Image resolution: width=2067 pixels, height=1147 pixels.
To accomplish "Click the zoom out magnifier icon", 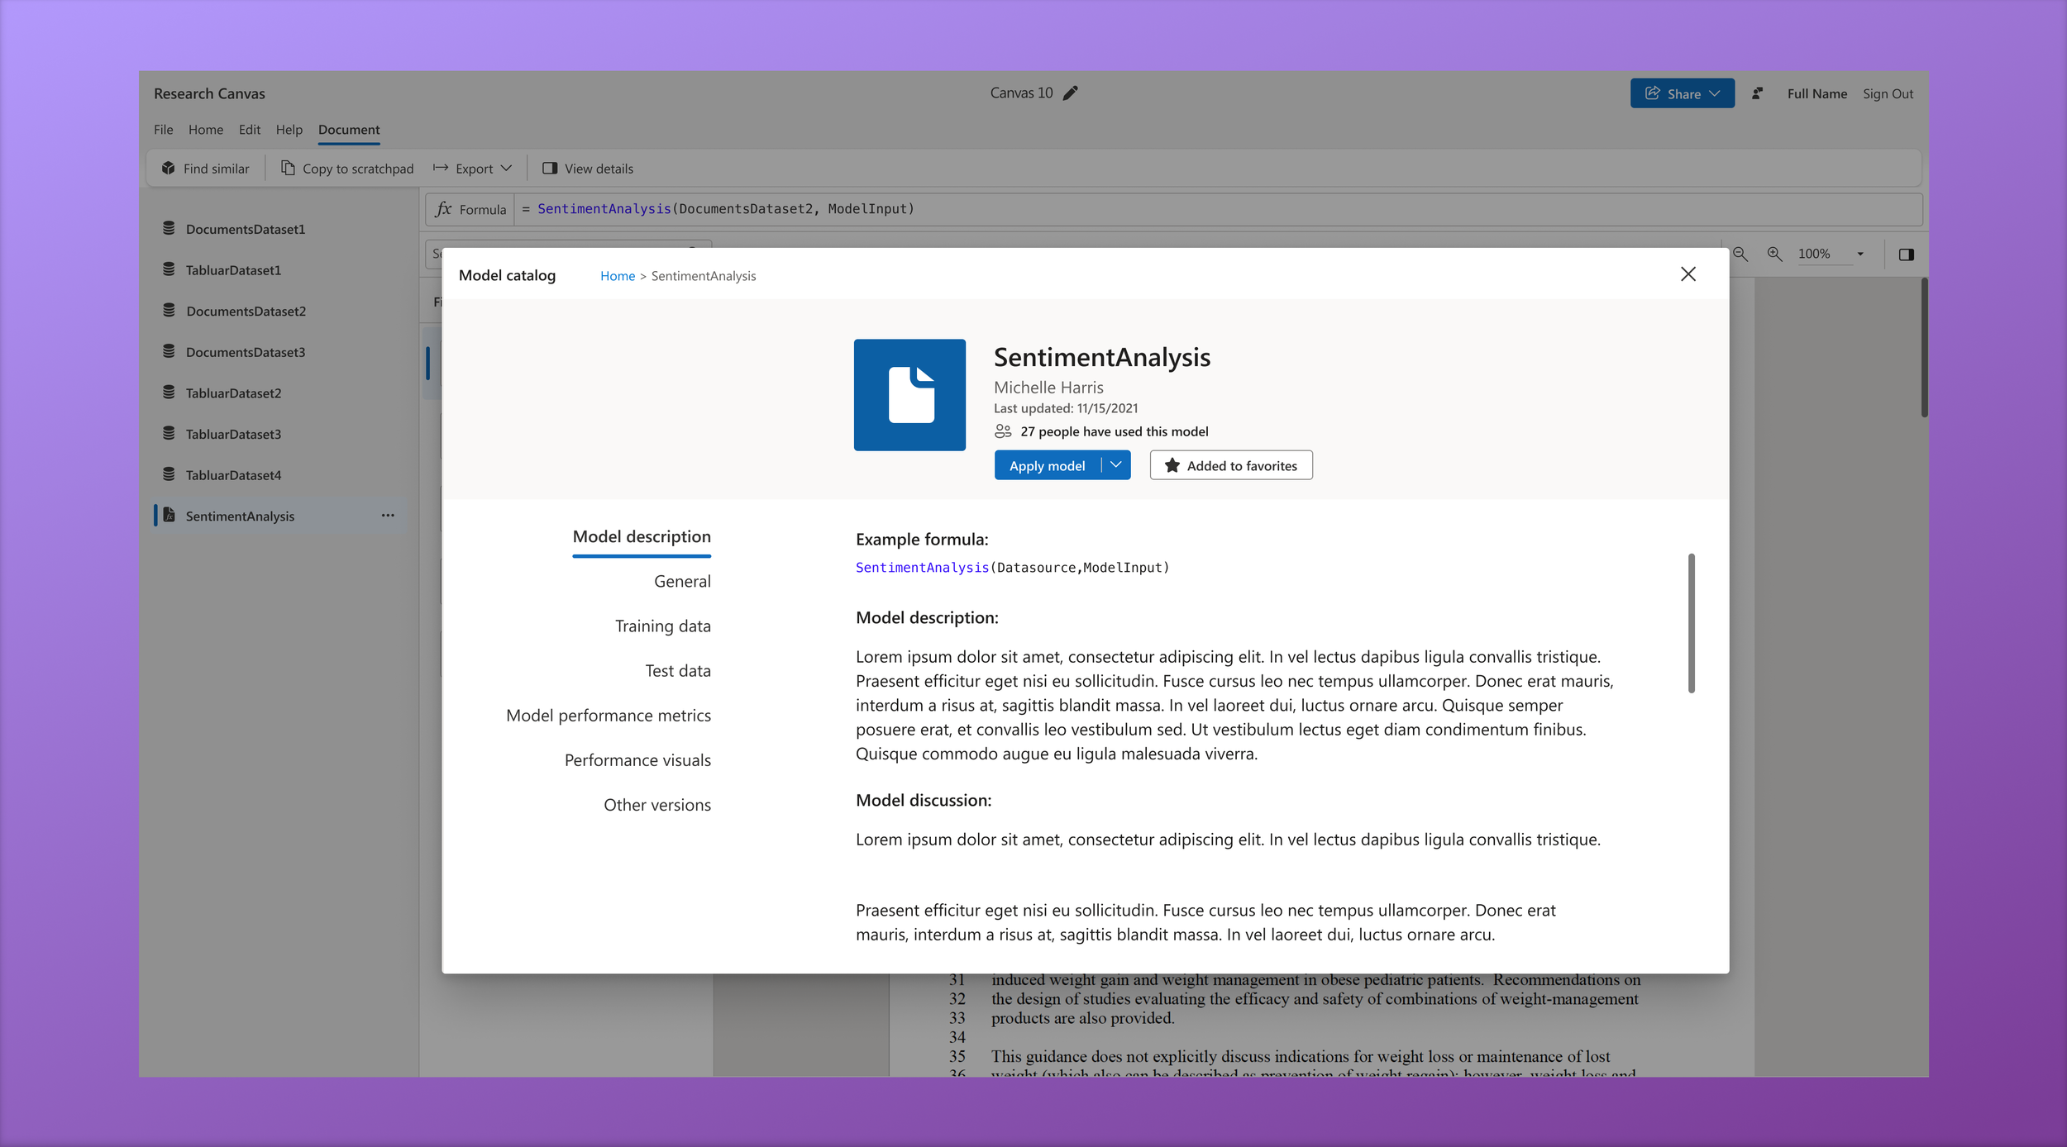I will [x=1740, y=255].
